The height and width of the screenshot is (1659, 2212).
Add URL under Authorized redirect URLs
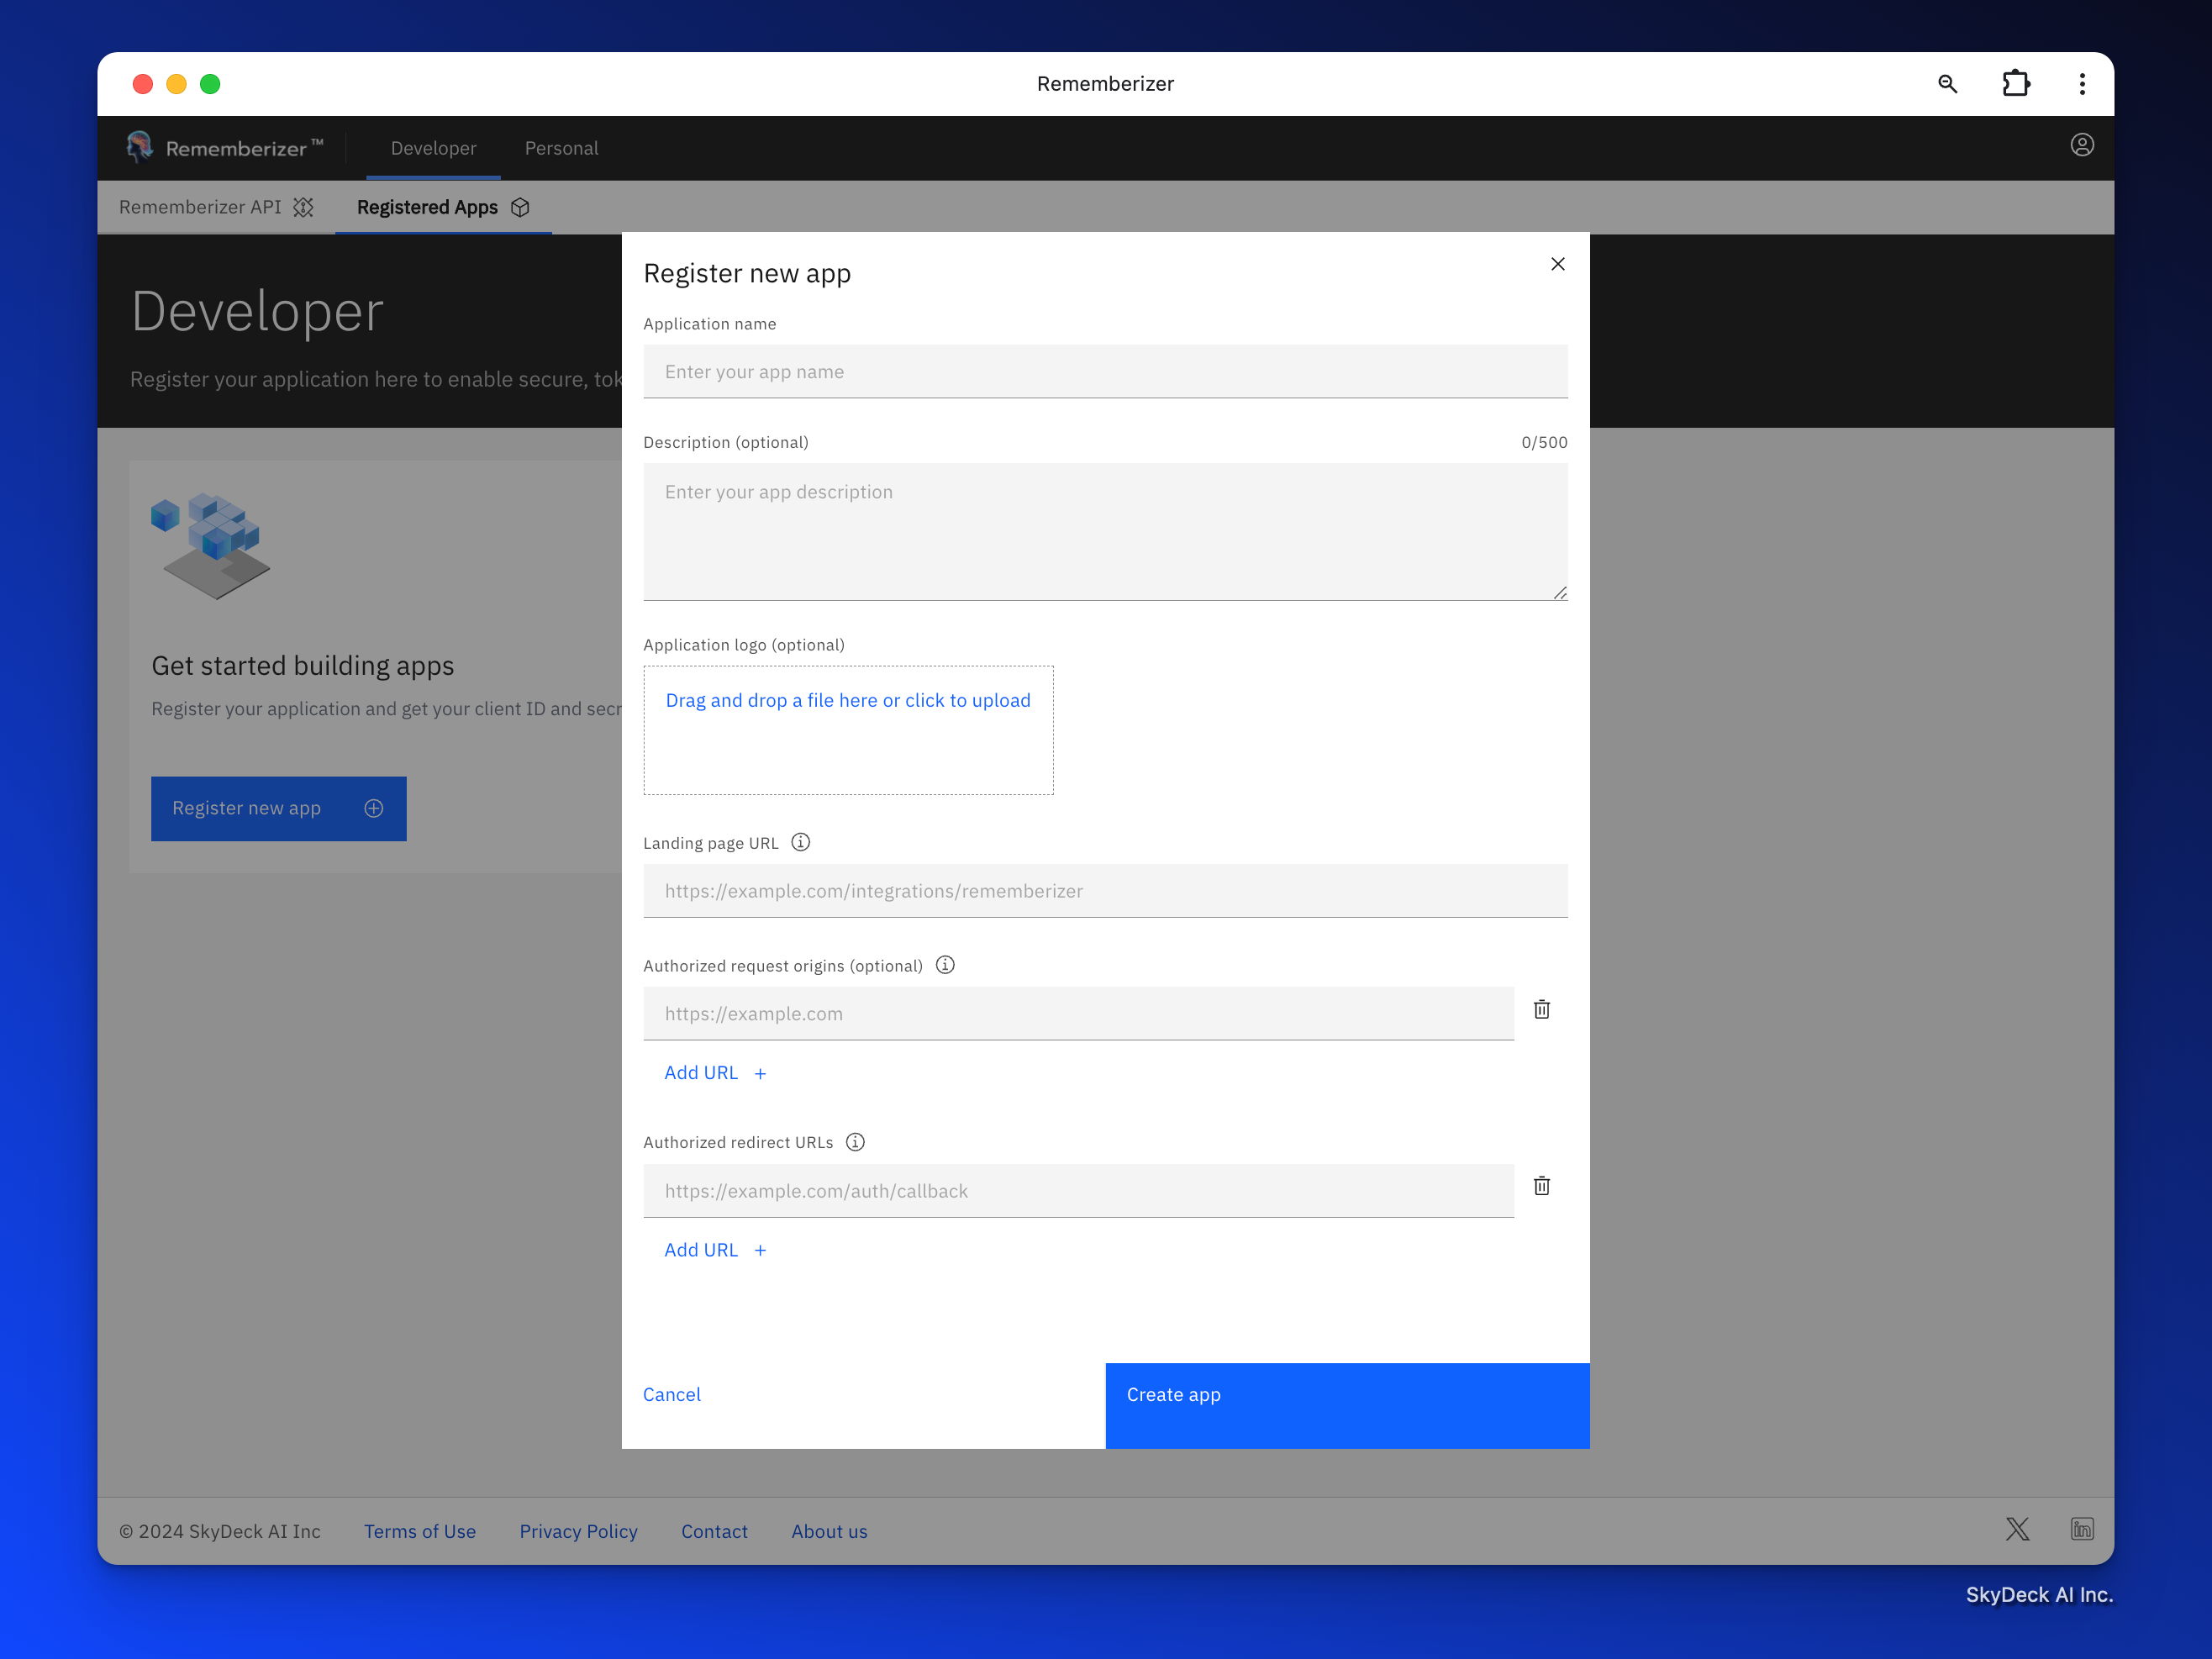[714, 1250]
